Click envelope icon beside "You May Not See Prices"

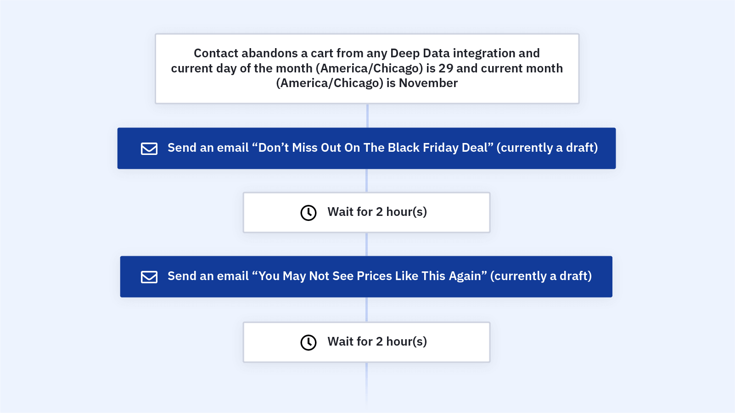tap(149, 277)
